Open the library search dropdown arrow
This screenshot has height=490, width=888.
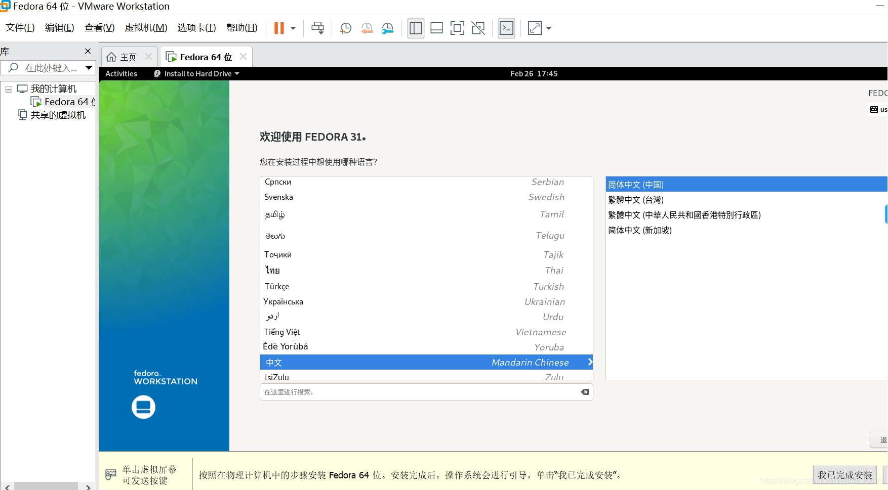[x=89, y=68]
